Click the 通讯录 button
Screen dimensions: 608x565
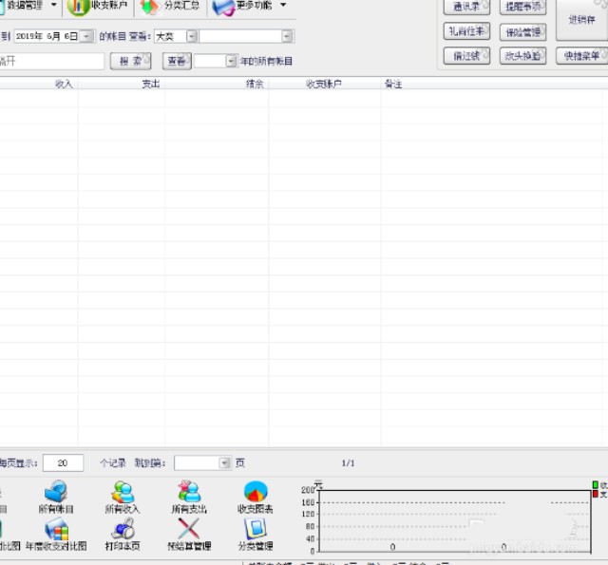[467, 7]
